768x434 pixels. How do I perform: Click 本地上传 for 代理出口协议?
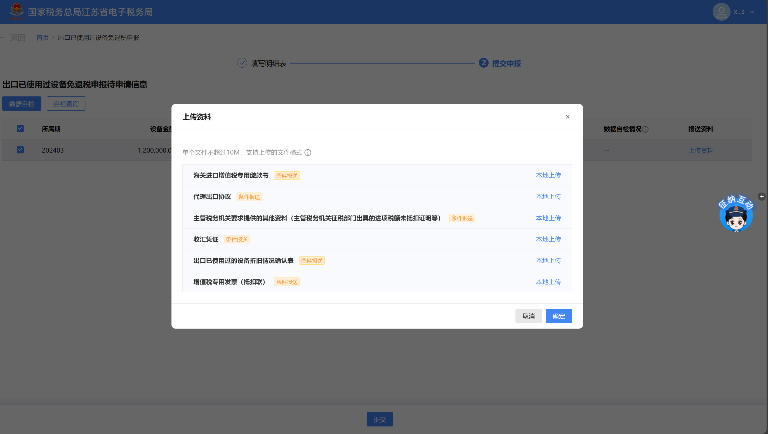pos(548,196)
